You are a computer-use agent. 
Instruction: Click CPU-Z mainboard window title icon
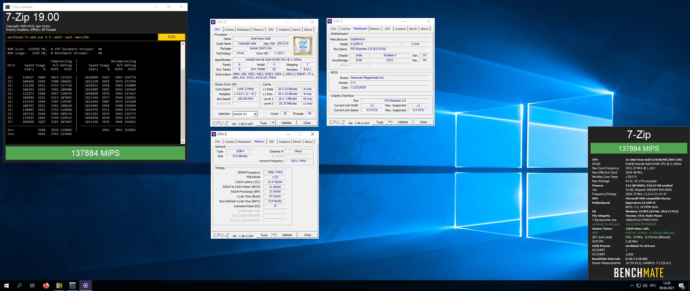330,21
